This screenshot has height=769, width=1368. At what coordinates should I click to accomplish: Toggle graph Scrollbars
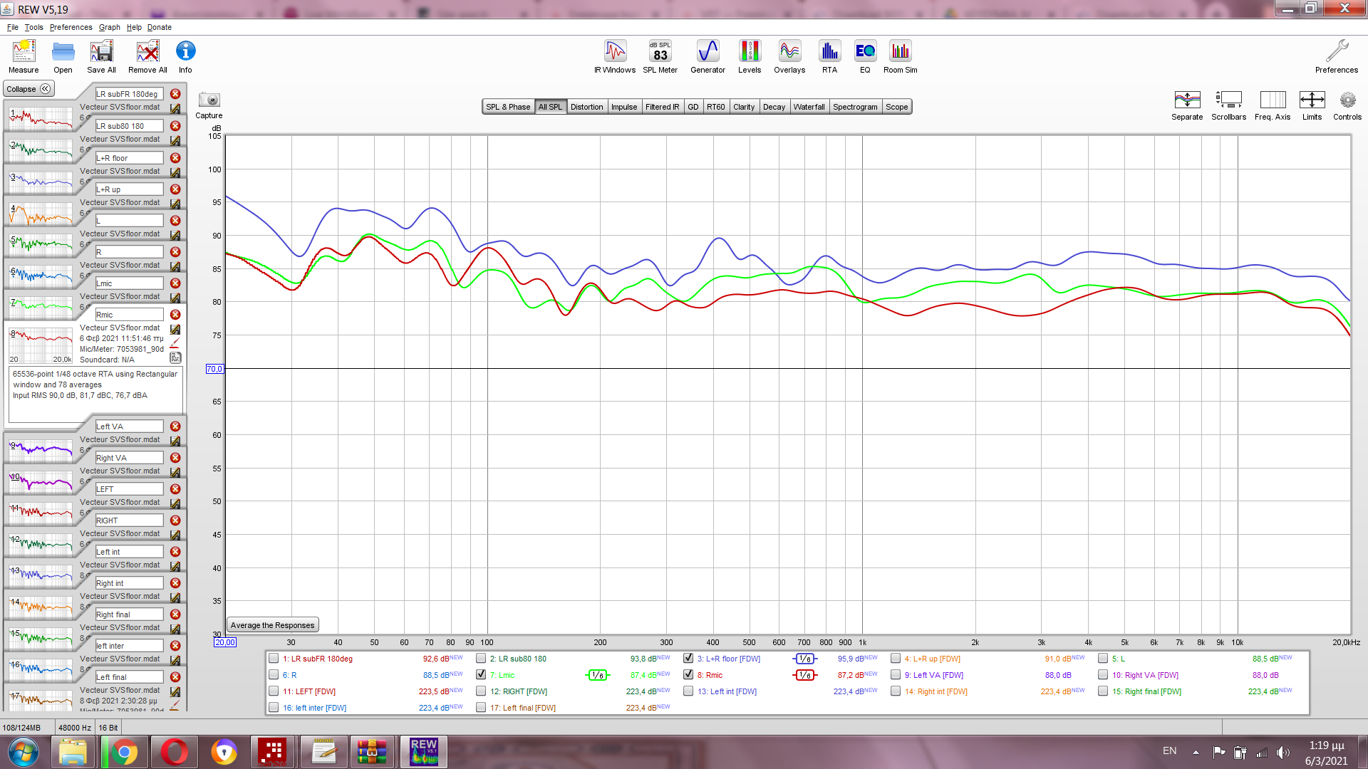point(1228,105)
